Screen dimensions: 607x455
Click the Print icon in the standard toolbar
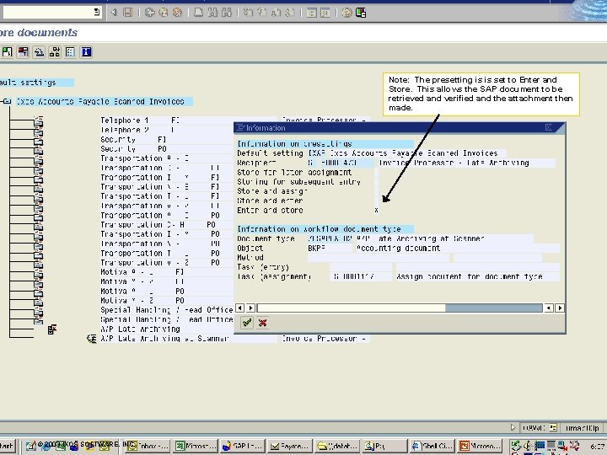click(198, 13)
